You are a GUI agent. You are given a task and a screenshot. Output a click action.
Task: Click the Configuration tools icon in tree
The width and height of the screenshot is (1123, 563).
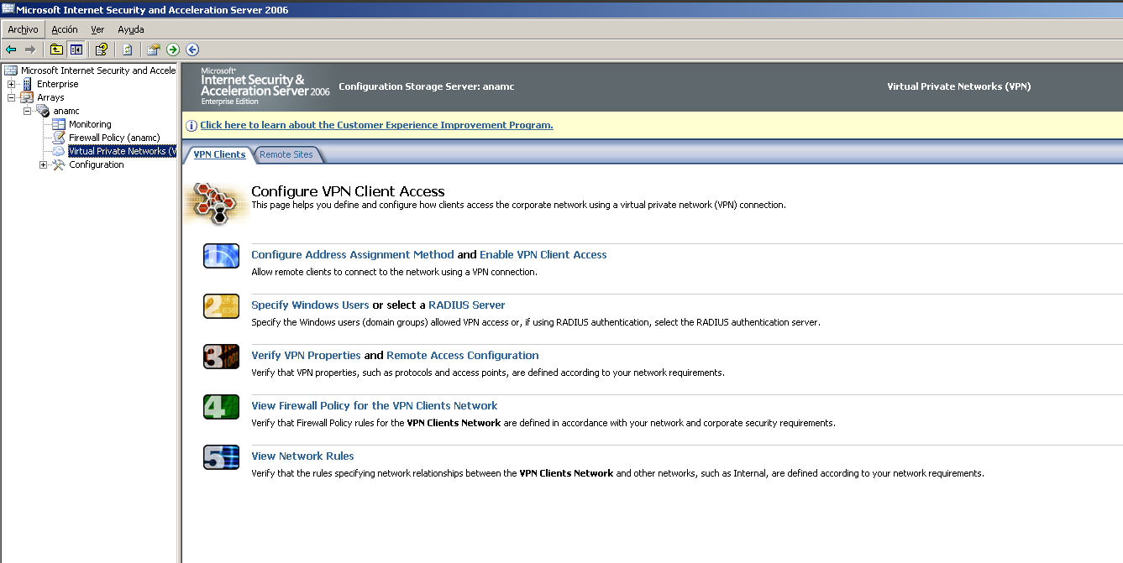tap(58, 164)
